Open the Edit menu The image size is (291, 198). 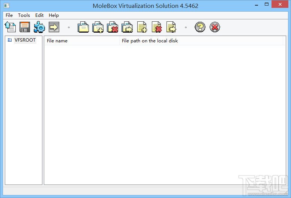click(39, 15)
